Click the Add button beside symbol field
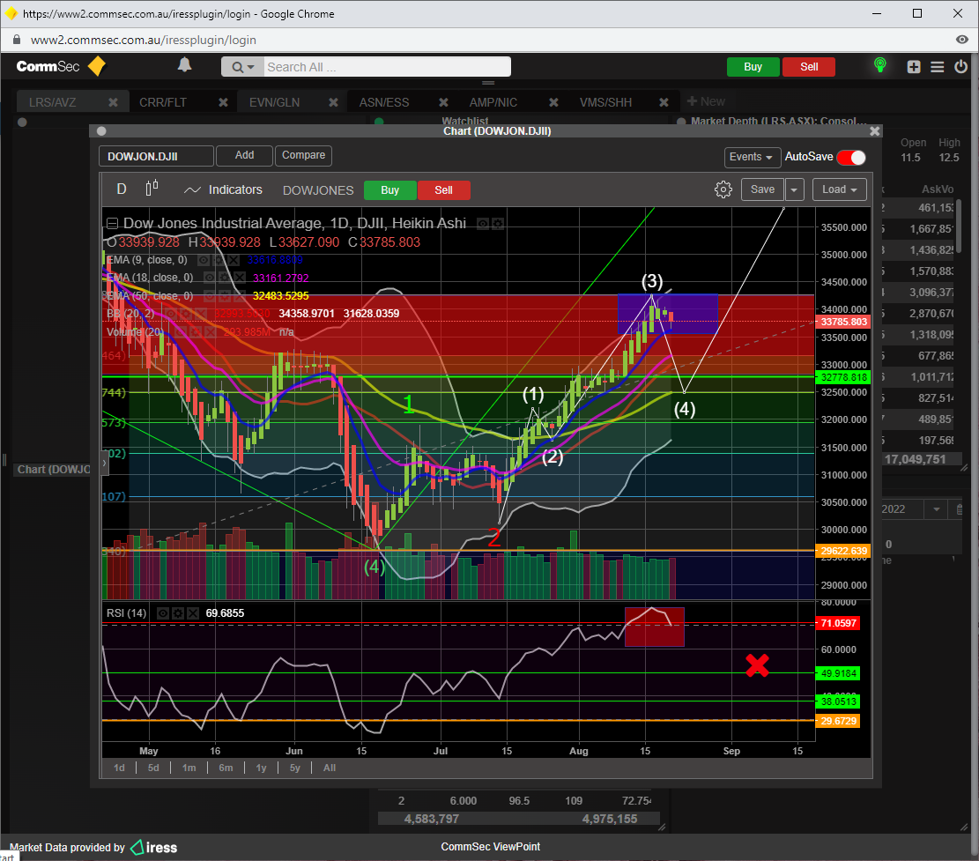 (244, 155)
